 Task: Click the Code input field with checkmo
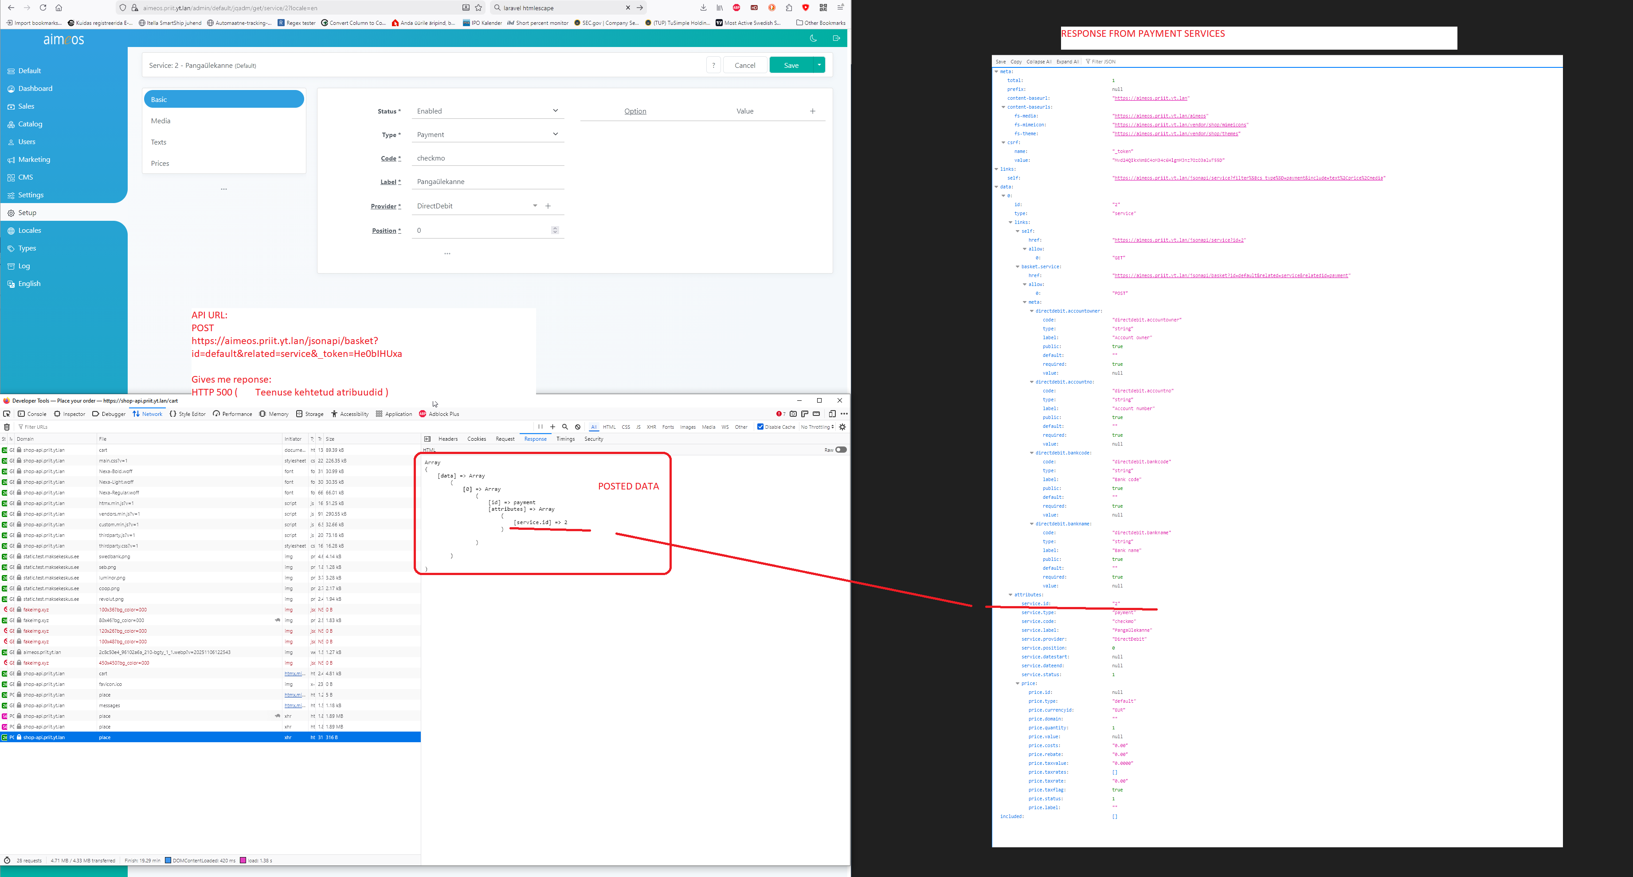[487, 158]
